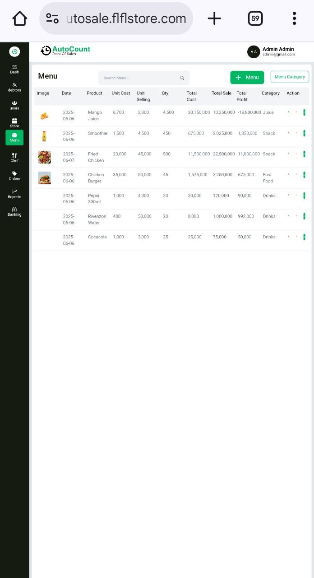Open Chef section in sidebar
The height and width of the screenshot is (578, 314).
click(14, 157)
